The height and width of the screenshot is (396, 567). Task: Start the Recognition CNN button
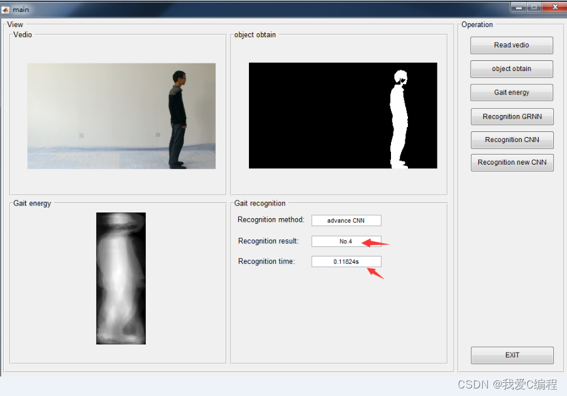click(x=512, y=140)
